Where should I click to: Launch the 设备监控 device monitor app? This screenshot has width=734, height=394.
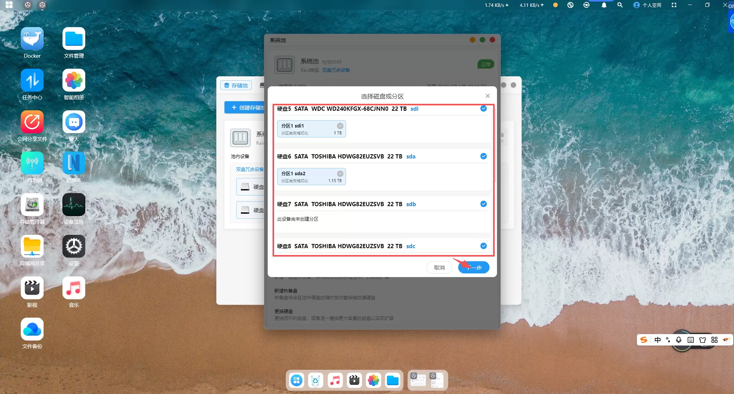pyautogui.click(x=74, y=205)
